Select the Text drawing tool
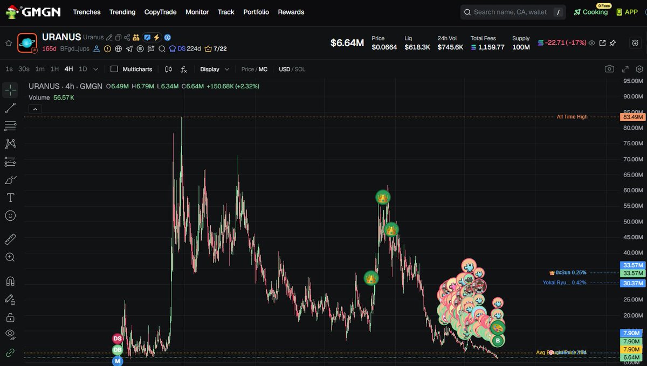Viewport: 647px width, 366px height. click(11, 198)
